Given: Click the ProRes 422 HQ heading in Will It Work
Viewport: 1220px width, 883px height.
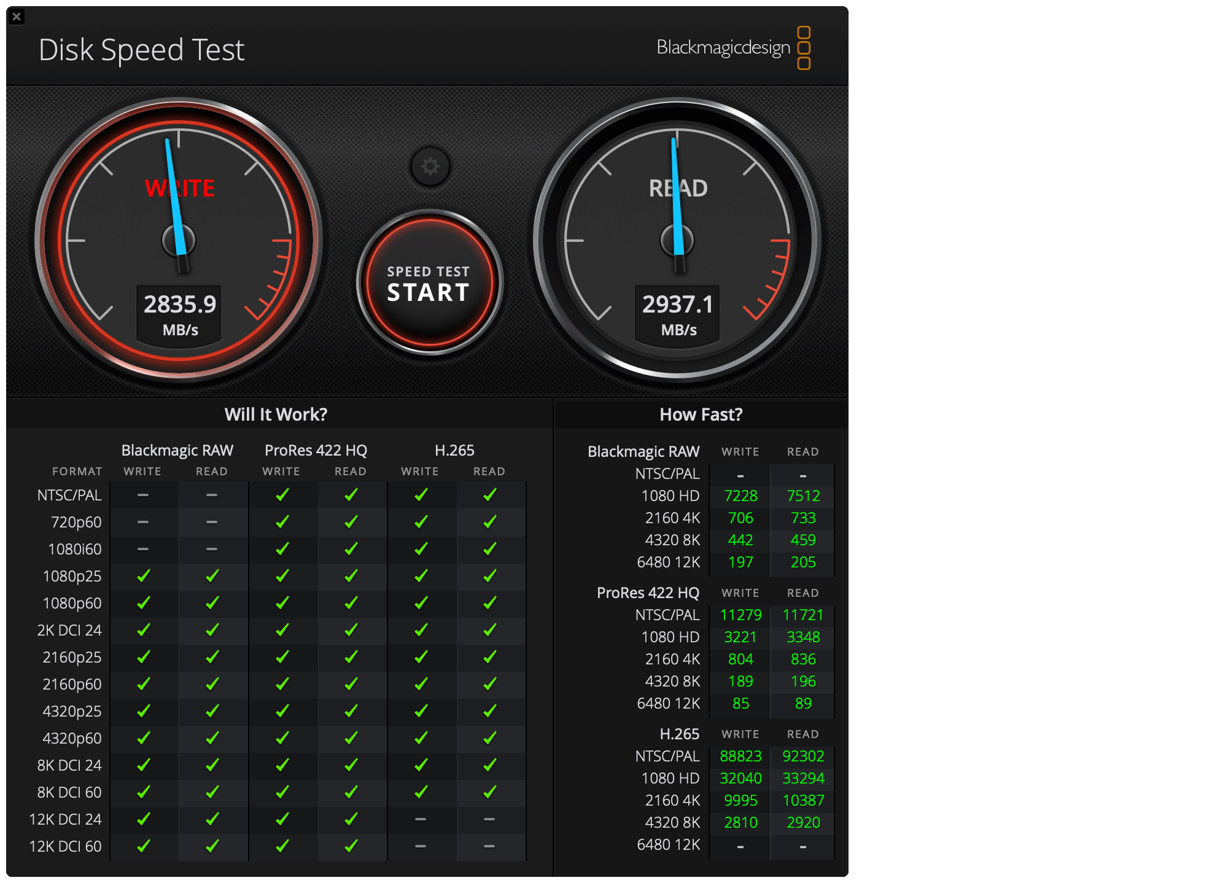Looking at the screenshot, I should pos(316,451).
